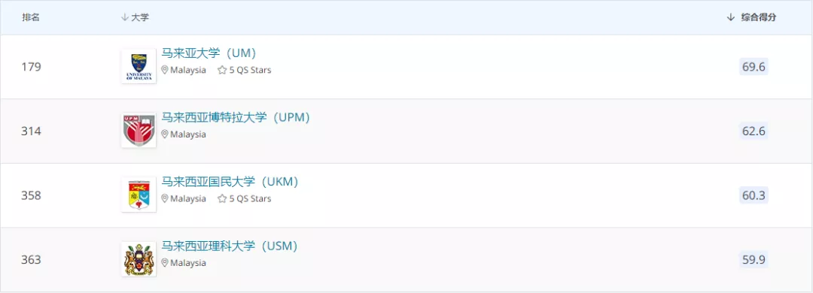Click the 排名 column header

pos(31,17)
